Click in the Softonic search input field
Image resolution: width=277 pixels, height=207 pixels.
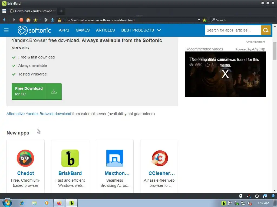(x=233, y=30)
